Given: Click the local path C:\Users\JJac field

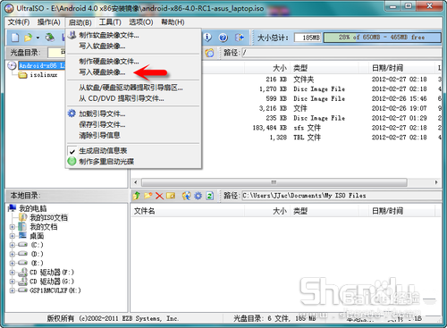Looking at the screenshot, I should click(342, 196).
